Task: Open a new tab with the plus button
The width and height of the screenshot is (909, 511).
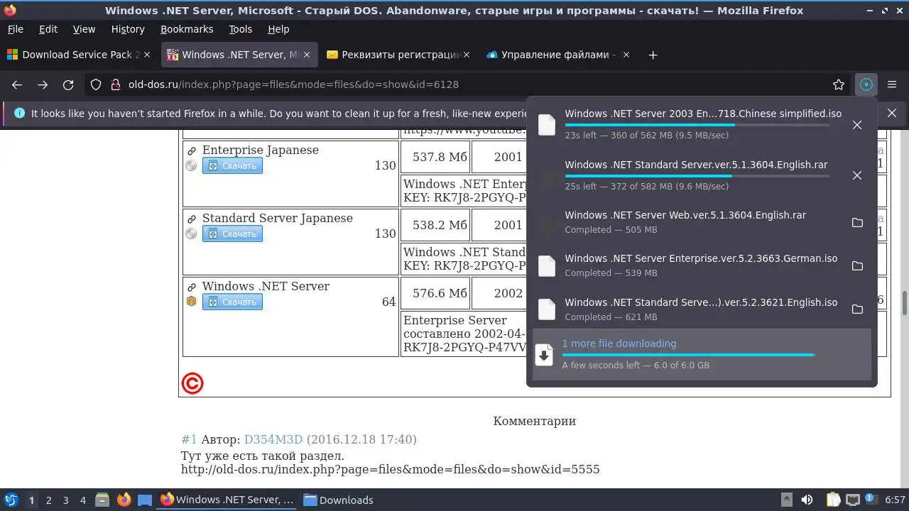Action: coord(653,55)
